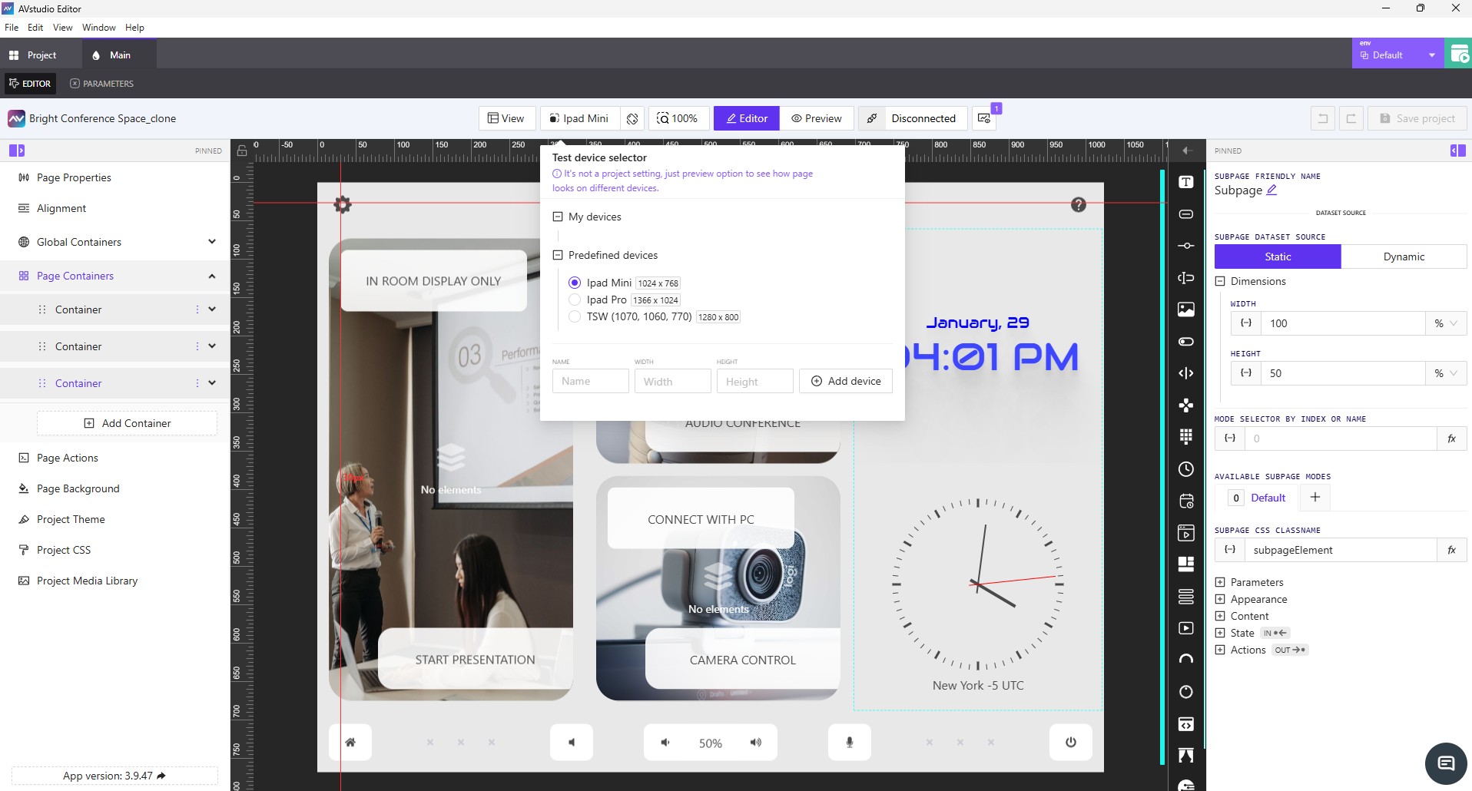The width and height of the screenshot is (1472, 791).
Task: Click the 50% volume slider on the canvas
Action: pyautogui.click(x=711, y=742)
